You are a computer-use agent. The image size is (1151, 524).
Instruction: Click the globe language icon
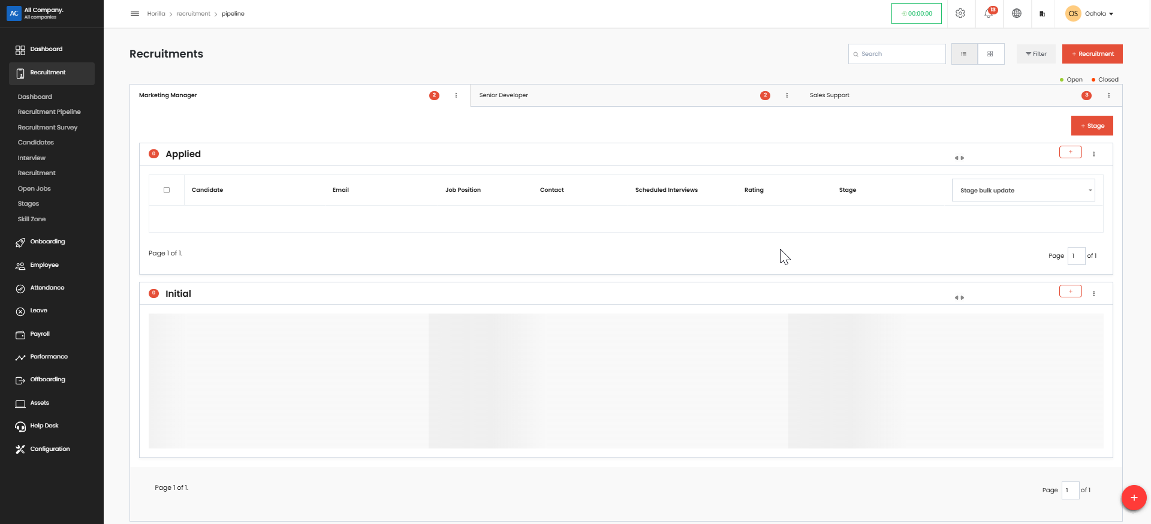pos(1017,13)
